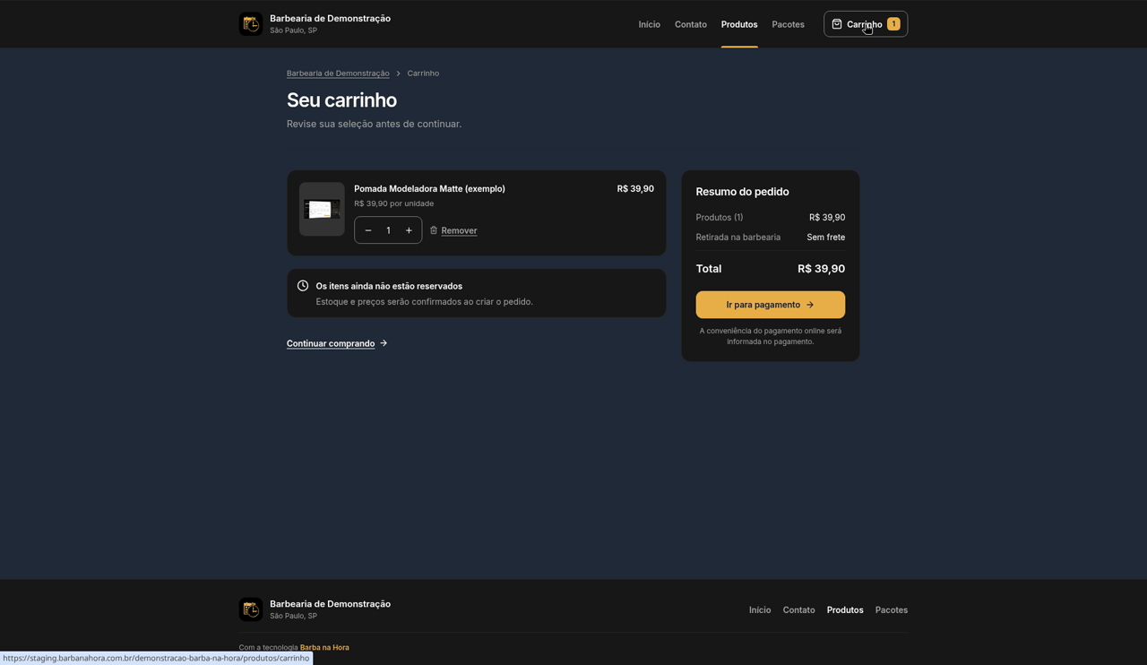Click the footer Barbearia de Demonstração logo icon

[x=251, y=609]
